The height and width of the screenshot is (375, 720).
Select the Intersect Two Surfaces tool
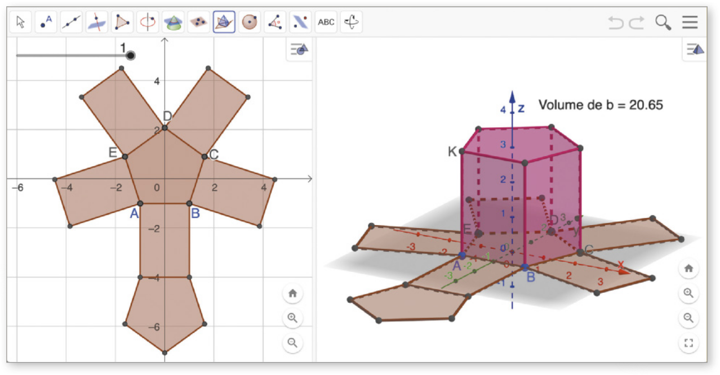tap(173, 22)
